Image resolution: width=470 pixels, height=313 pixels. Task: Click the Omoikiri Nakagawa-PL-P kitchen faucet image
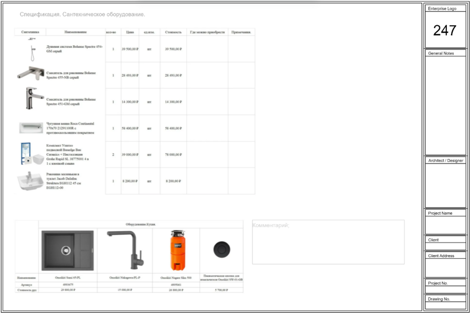pyautogui.click(x=125, y=250)
